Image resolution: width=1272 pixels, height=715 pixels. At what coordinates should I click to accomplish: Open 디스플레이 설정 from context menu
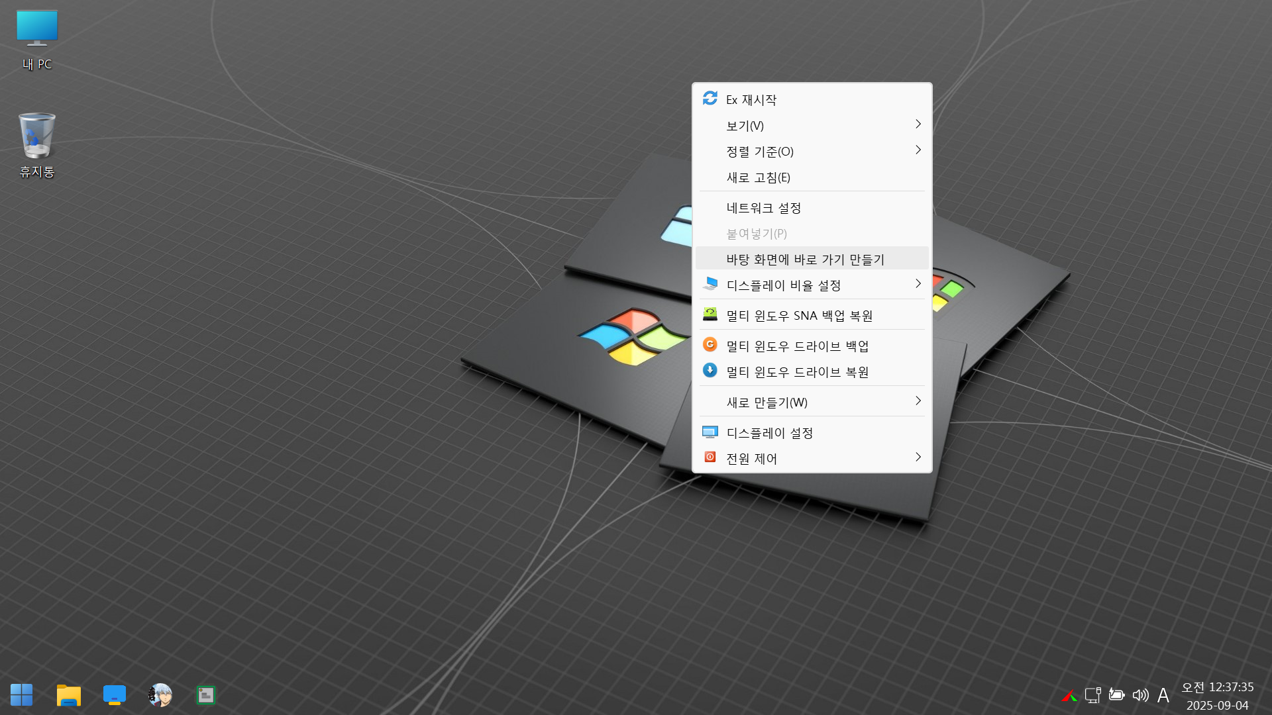click(x=769, y=433)
